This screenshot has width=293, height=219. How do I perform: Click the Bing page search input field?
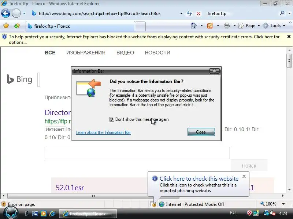click(137, 153)
